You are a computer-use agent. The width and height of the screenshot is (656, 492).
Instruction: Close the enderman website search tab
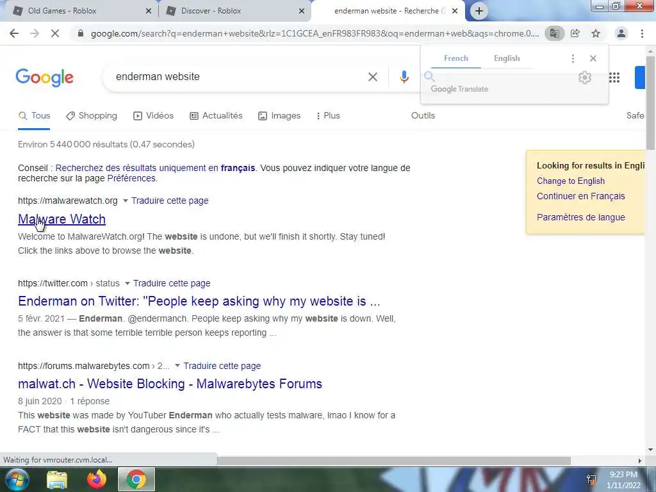click(455, 11)
